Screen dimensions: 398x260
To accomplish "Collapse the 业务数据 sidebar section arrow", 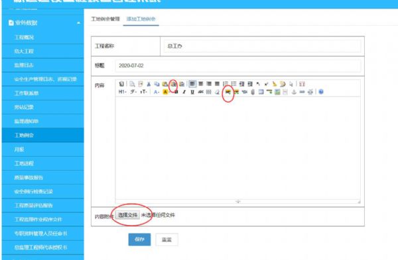I will coord(78,23).
